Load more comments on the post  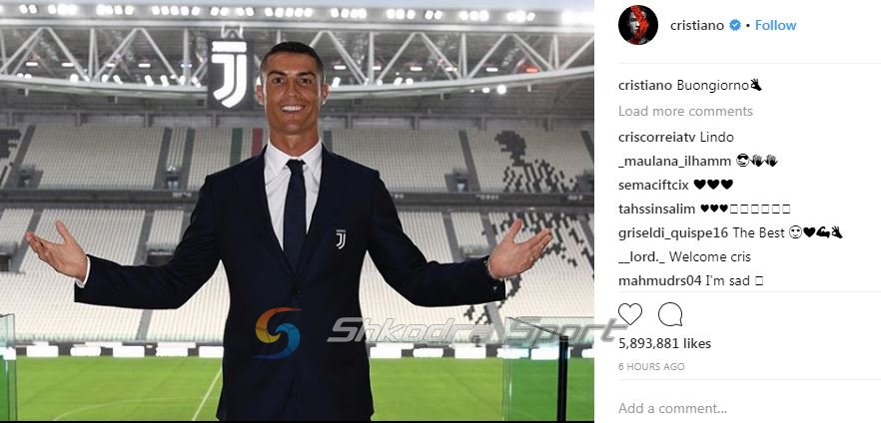coord(685,111)
